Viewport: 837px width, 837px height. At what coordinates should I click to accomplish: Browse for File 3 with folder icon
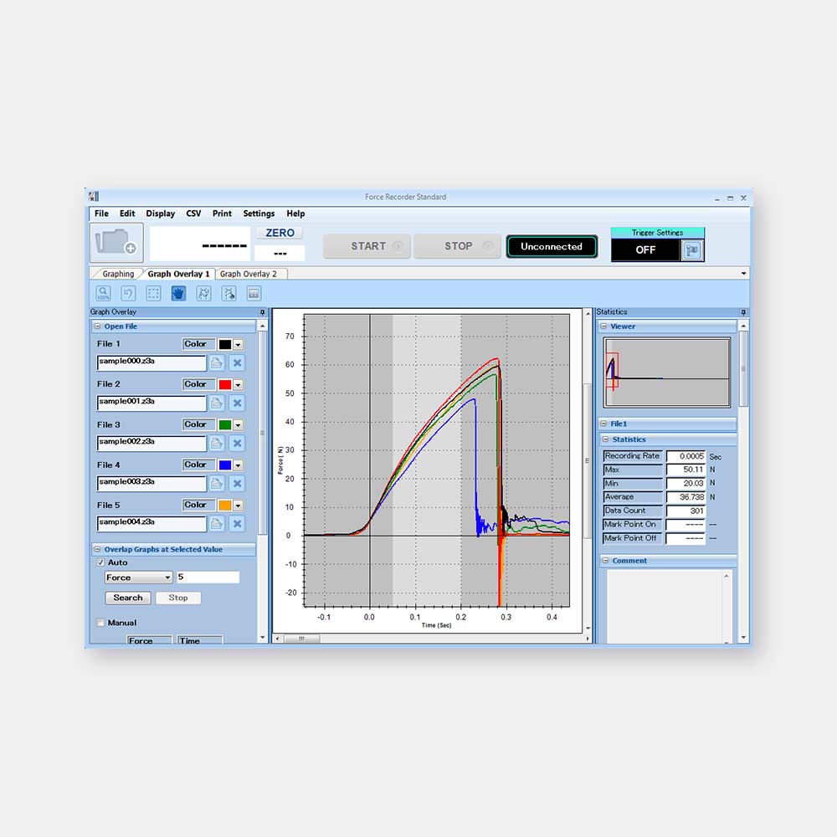(x=217, y=444)
